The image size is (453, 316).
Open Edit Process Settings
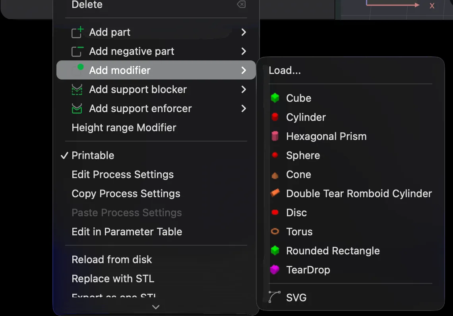(x=122, y=174)
